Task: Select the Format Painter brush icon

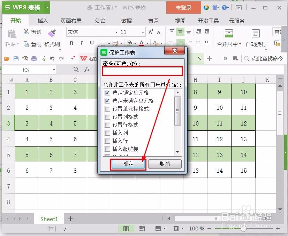Action: pyautogui.click(x=52, y=33)
